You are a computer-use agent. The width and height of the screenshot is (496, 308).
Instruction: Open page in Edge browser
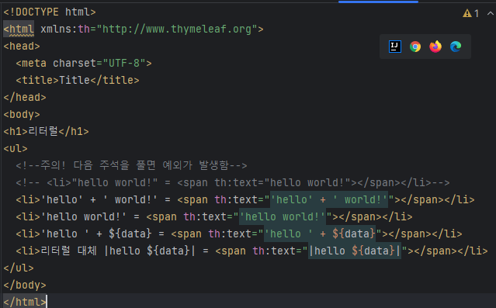coord(456,47)
